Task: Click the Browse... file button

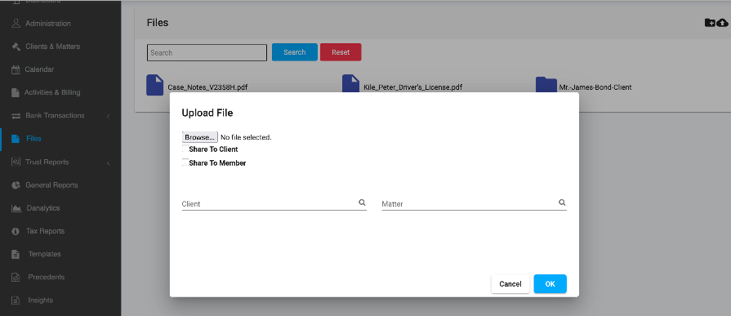Action: (x=199, y=137)
